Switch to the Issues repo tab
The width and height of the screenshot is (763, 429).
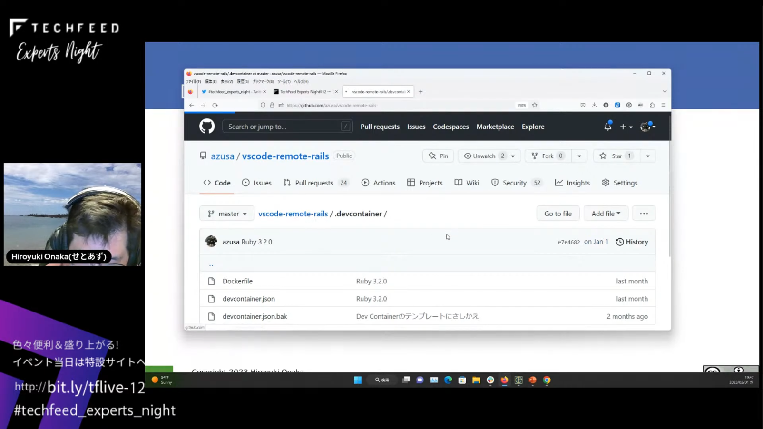pos(256,183)
